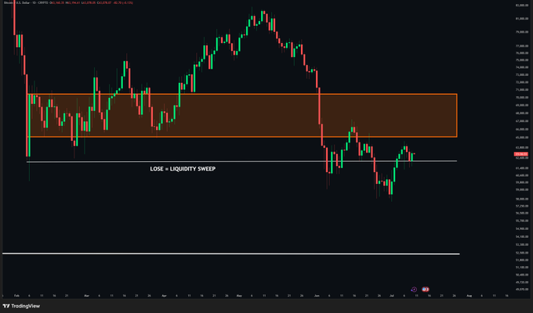The height and width of the screenshot is (313, 533).
Task: Select the 'LOSE = LIQUIDITY SWEEP' text label
Action: coord(183,169)
